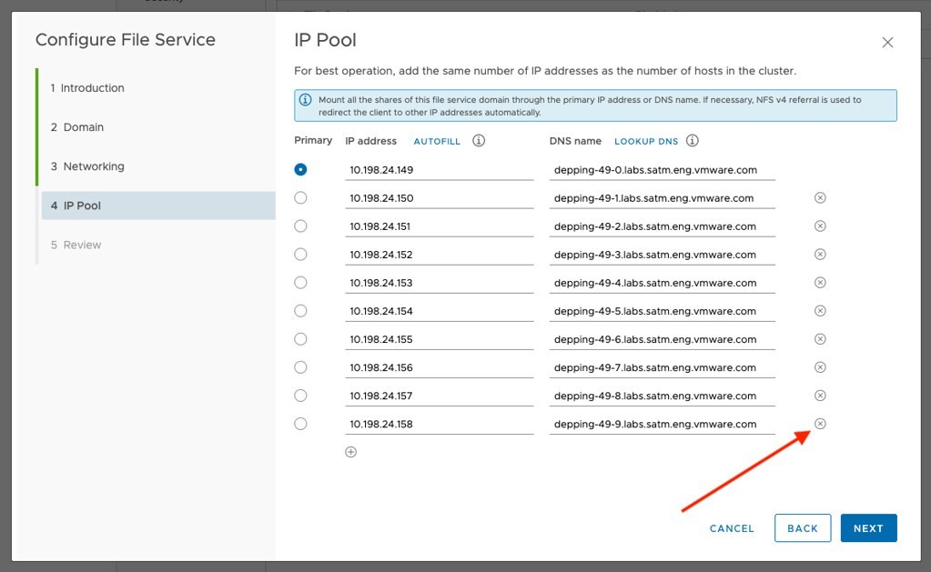Image resolution: width=931 pixels, height=572 pixels.
Task: Click LOOKUP DNS link
Action: 646,142
